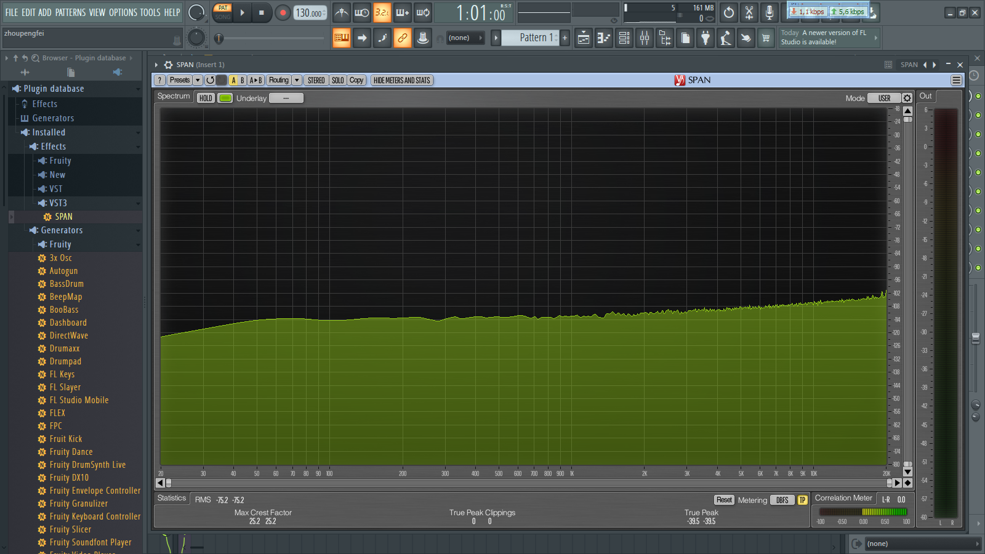Click the main volume knob
This screenshot has width=985, height=554.
click(x=196, y=12)
